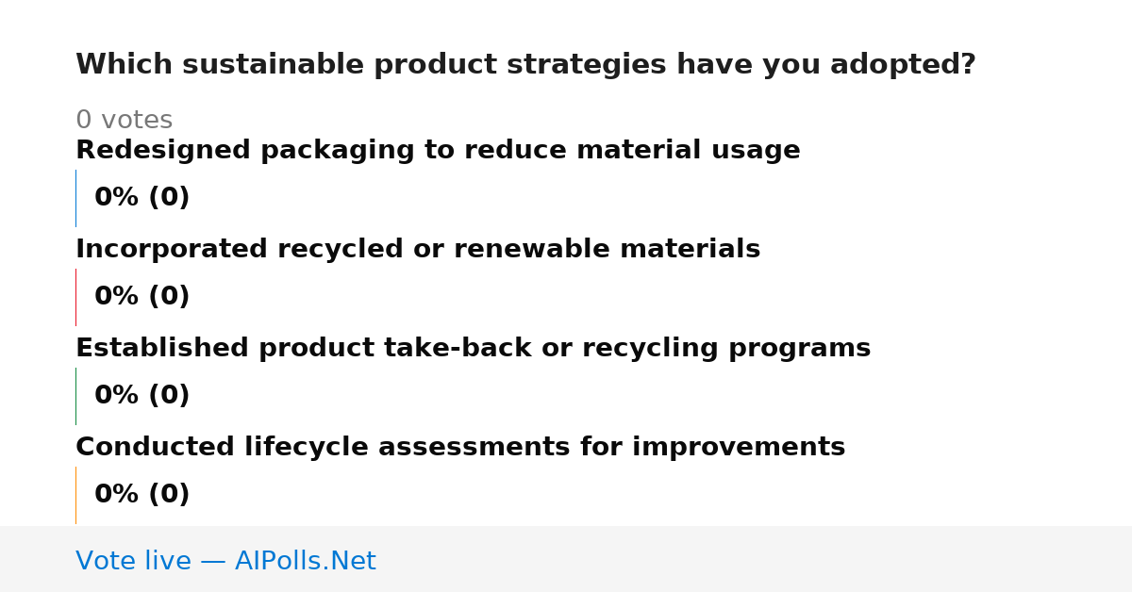Click the gray footer bar background
The image size is (1132, 592).
pos(755,559)
